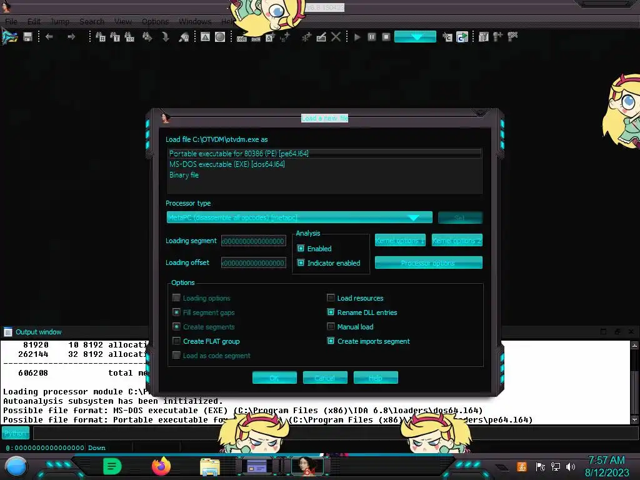Click the Loading offset input field
The height and width of the screenshot is (480, 640).
[x=254, y=263]
